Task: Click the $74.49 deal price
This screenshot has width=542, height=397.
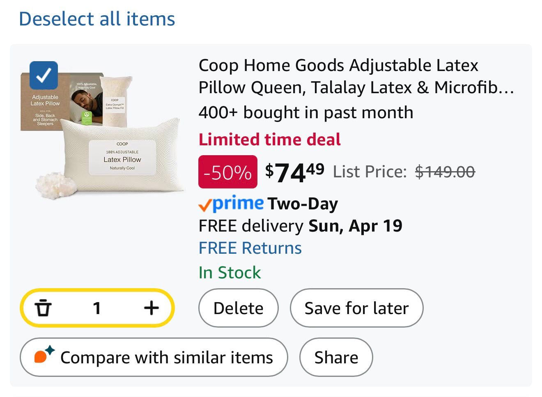Action: [294, 172]
